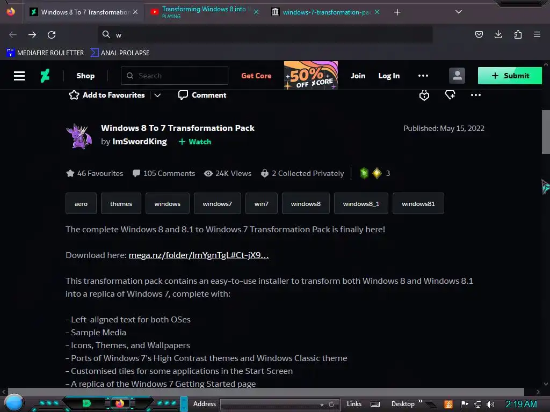The image size is (550, 412).
Task: Open the deviation more actions dots
Action: pyautogui.click(x=476, y=95)
